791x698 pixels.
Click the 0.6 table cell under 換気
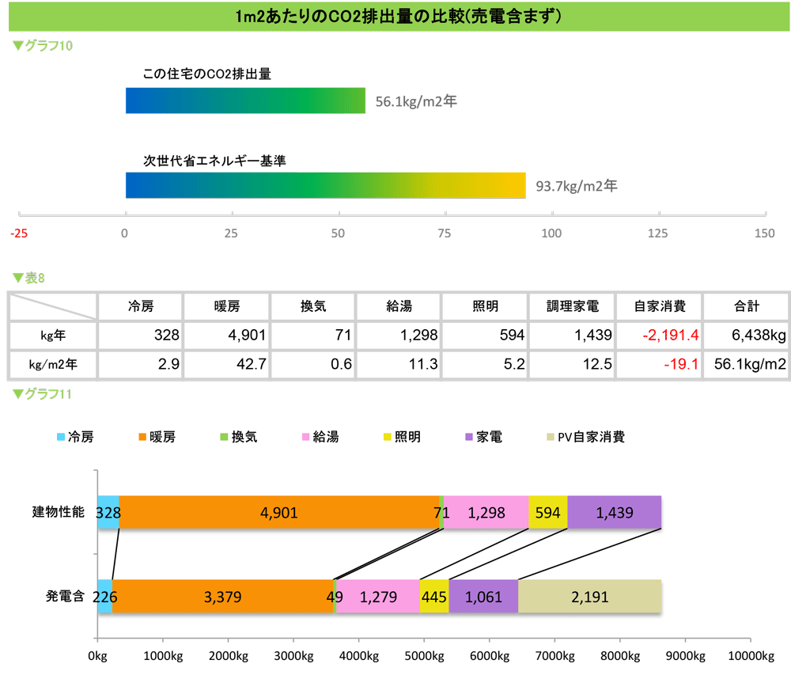pos(313,364)
